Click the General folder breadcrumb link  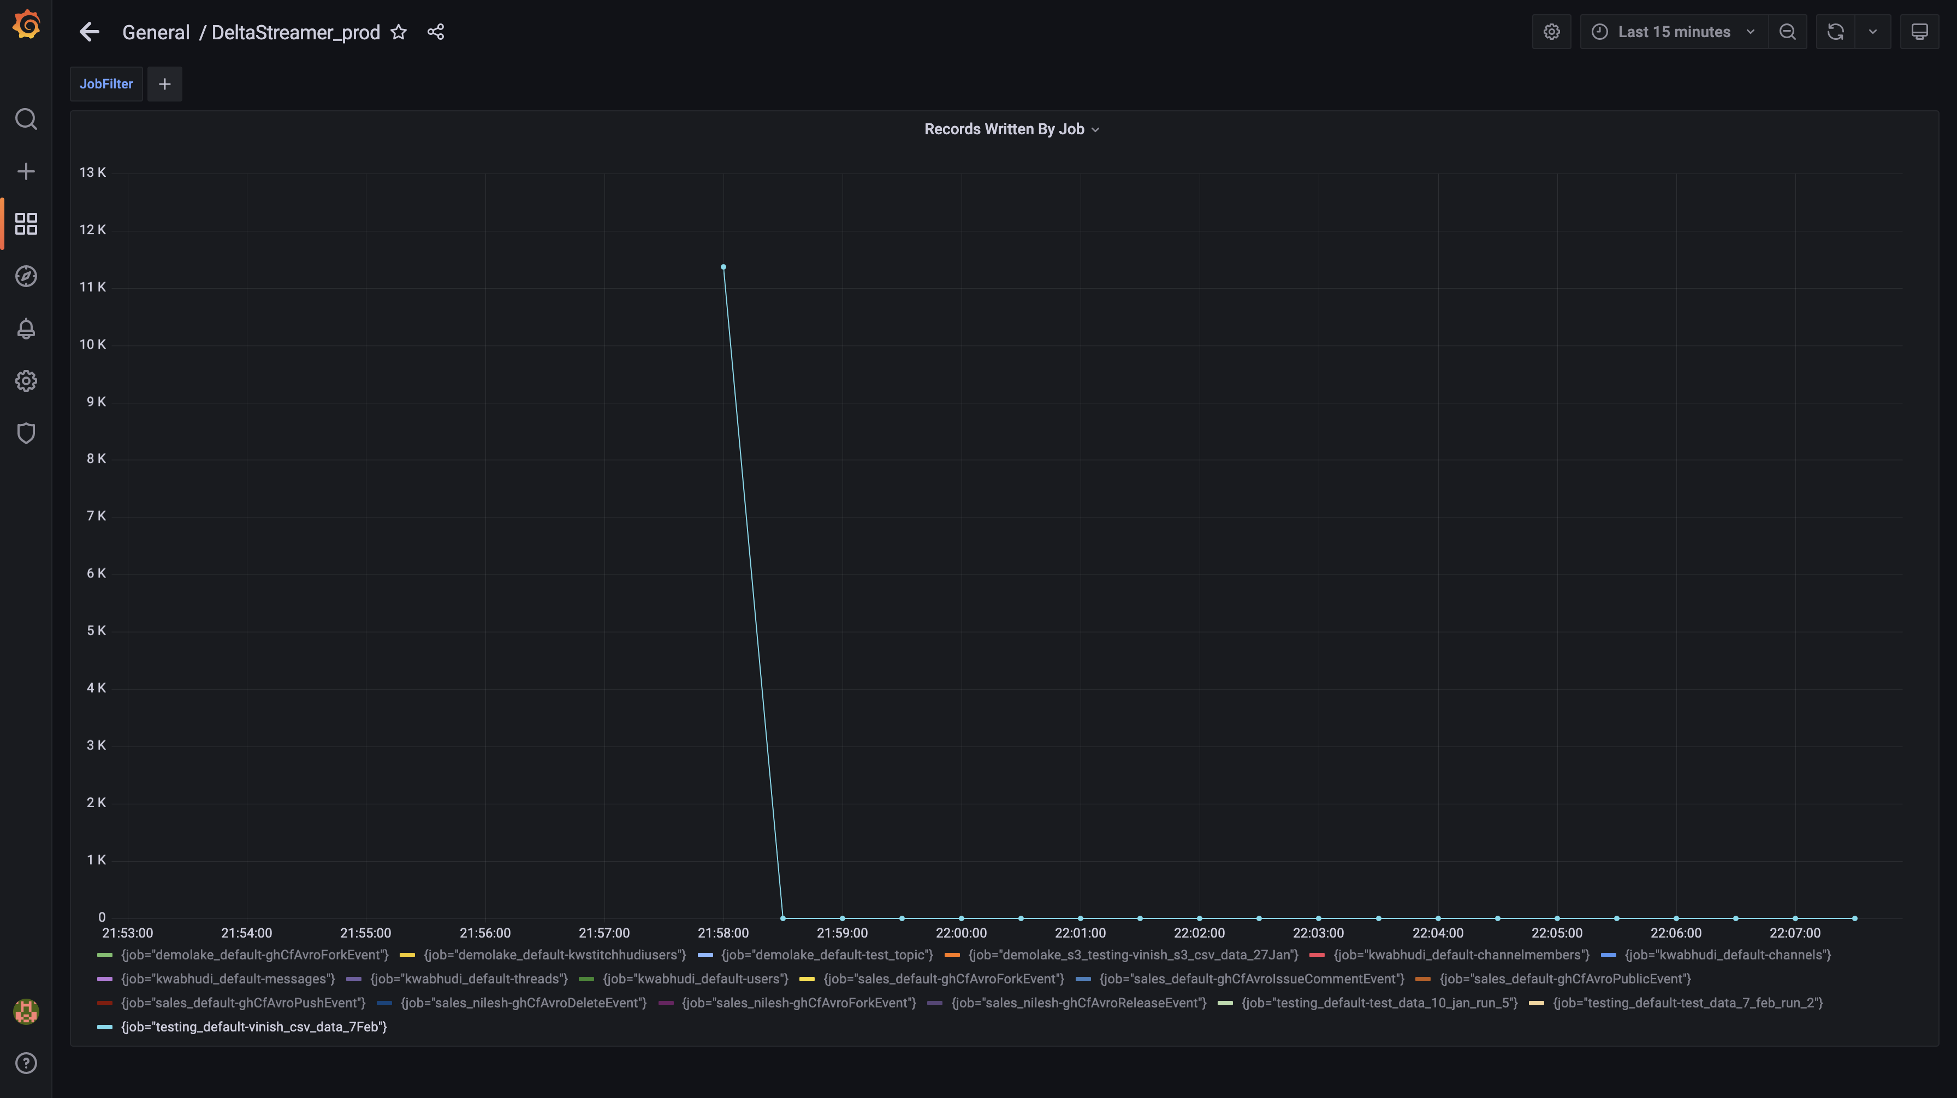(x=156, y=33)
